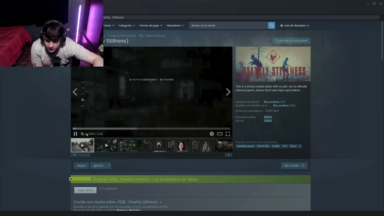Select the first trailer thumbnail
This screenshot has width=384, height=216.
(82, 145)
